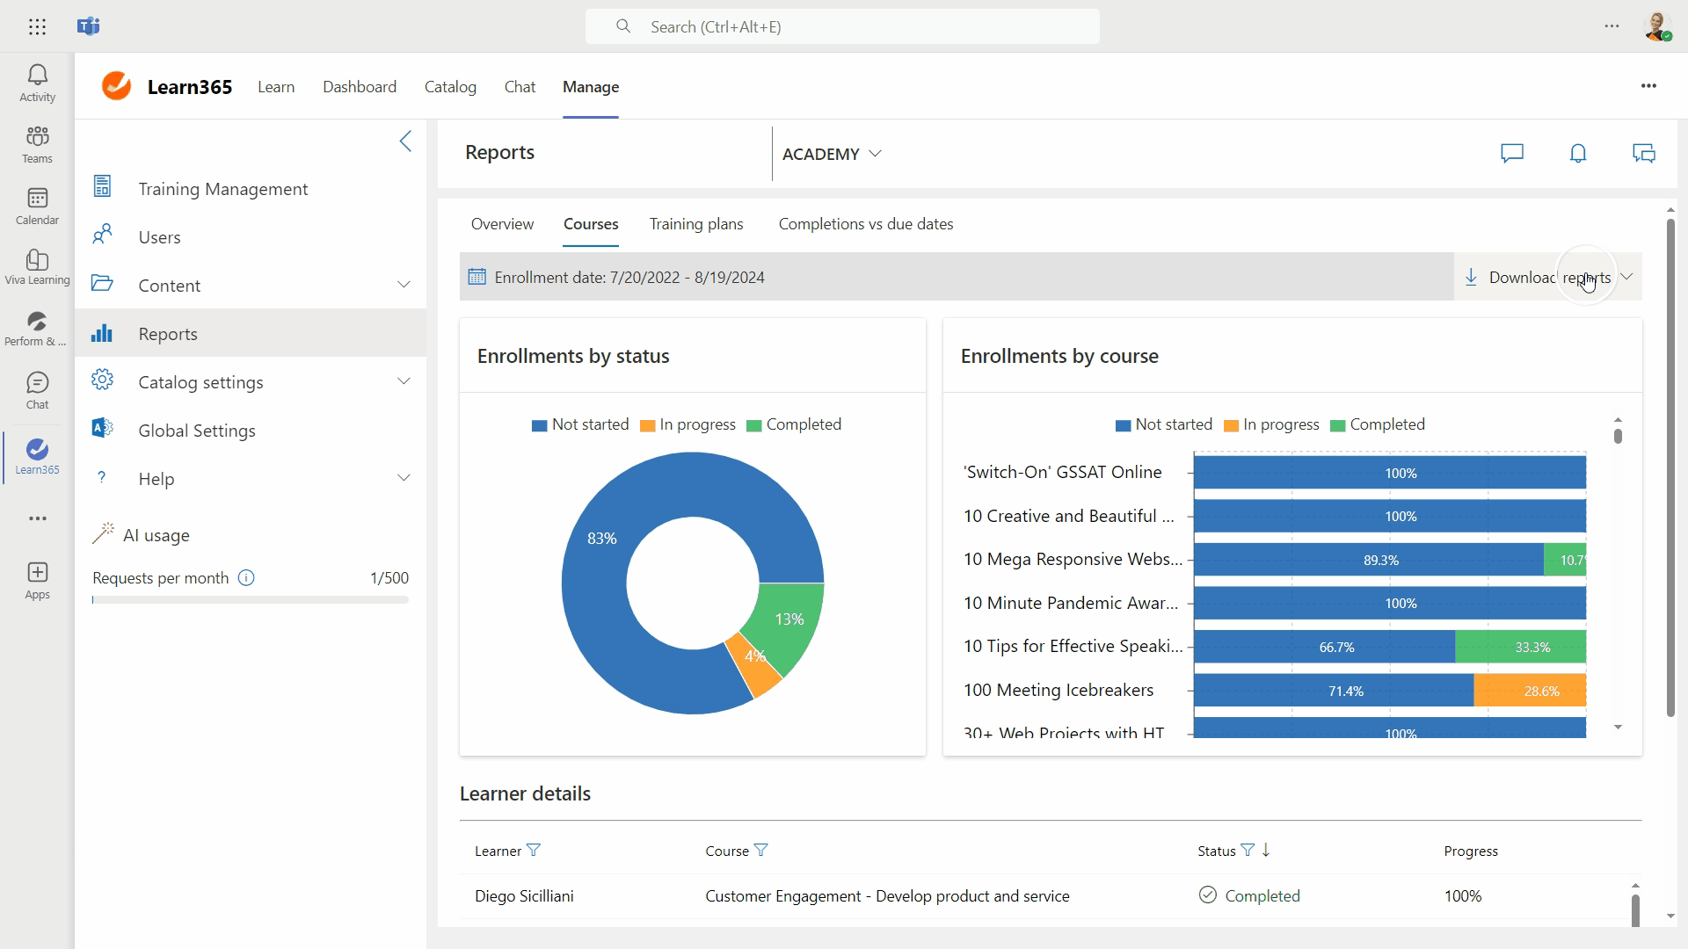Click the Learner column filter icon
This screenshot has height=949, width=1688.
coord(533,851)
